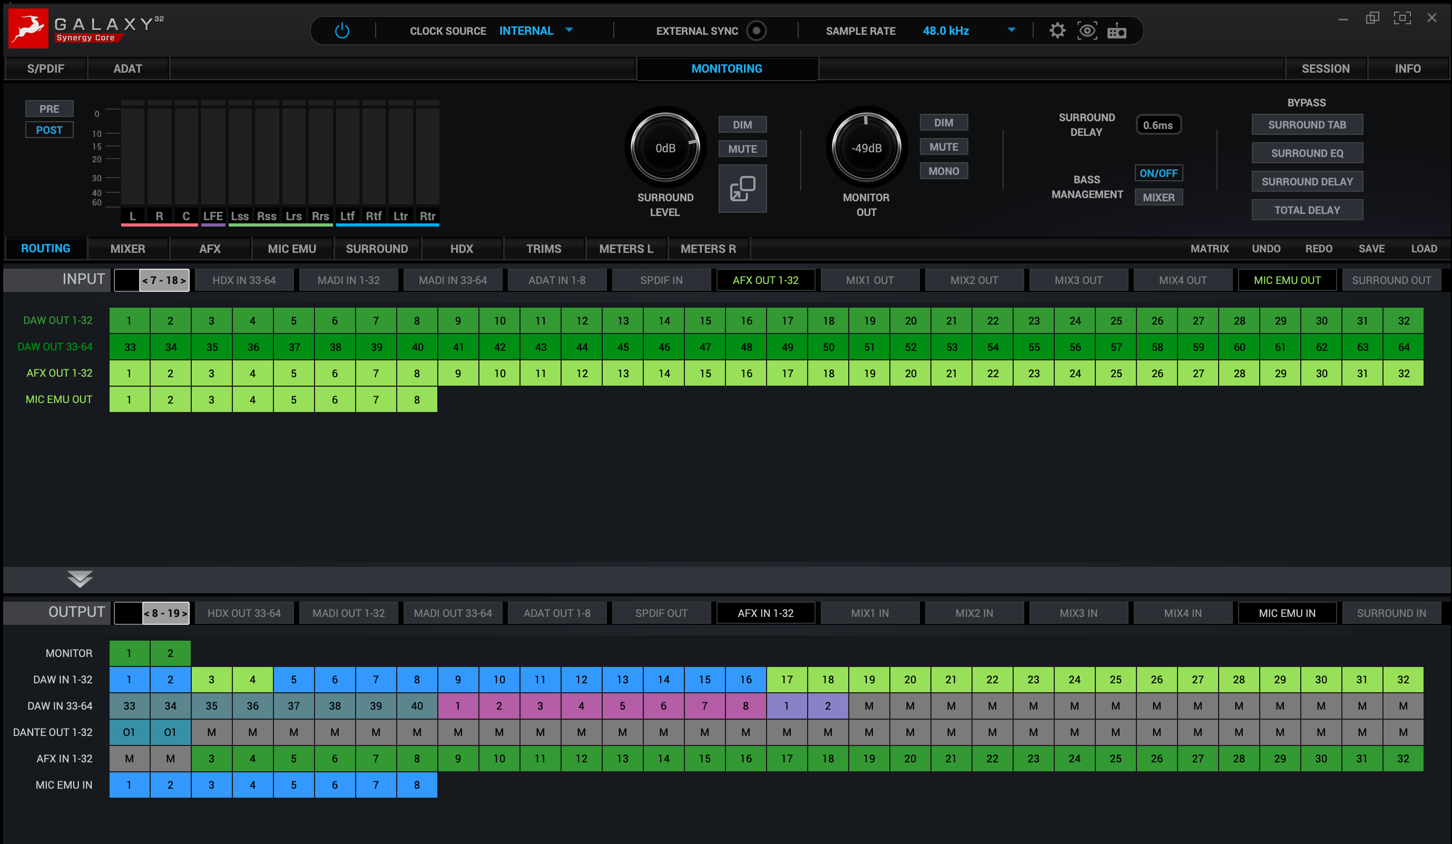Click the pop-out window icon beside Surround Level
This screenshot has height=844, width=1452.
(x=742, y=189)
